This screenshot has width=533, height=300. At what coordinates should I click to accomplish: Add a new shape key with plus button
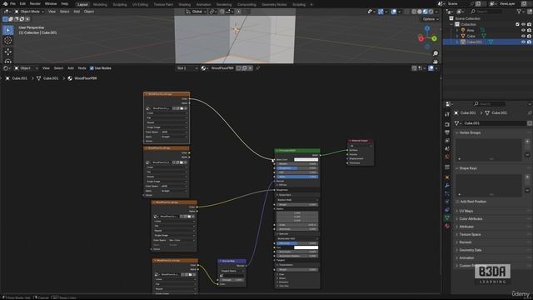click(x=527, y=177)
